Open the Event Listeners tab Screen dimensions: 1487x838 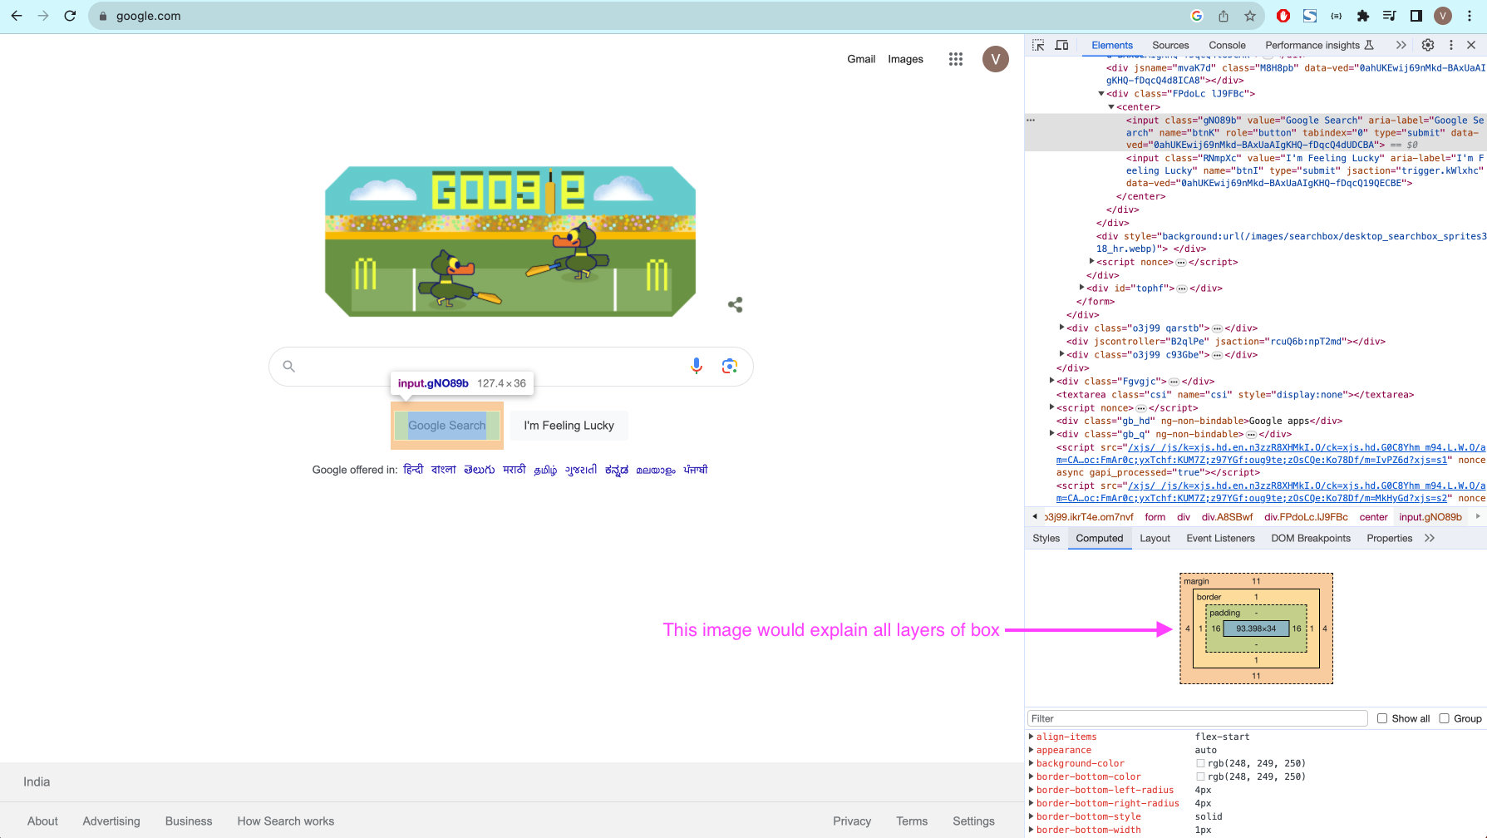(x=1220, y=538)
